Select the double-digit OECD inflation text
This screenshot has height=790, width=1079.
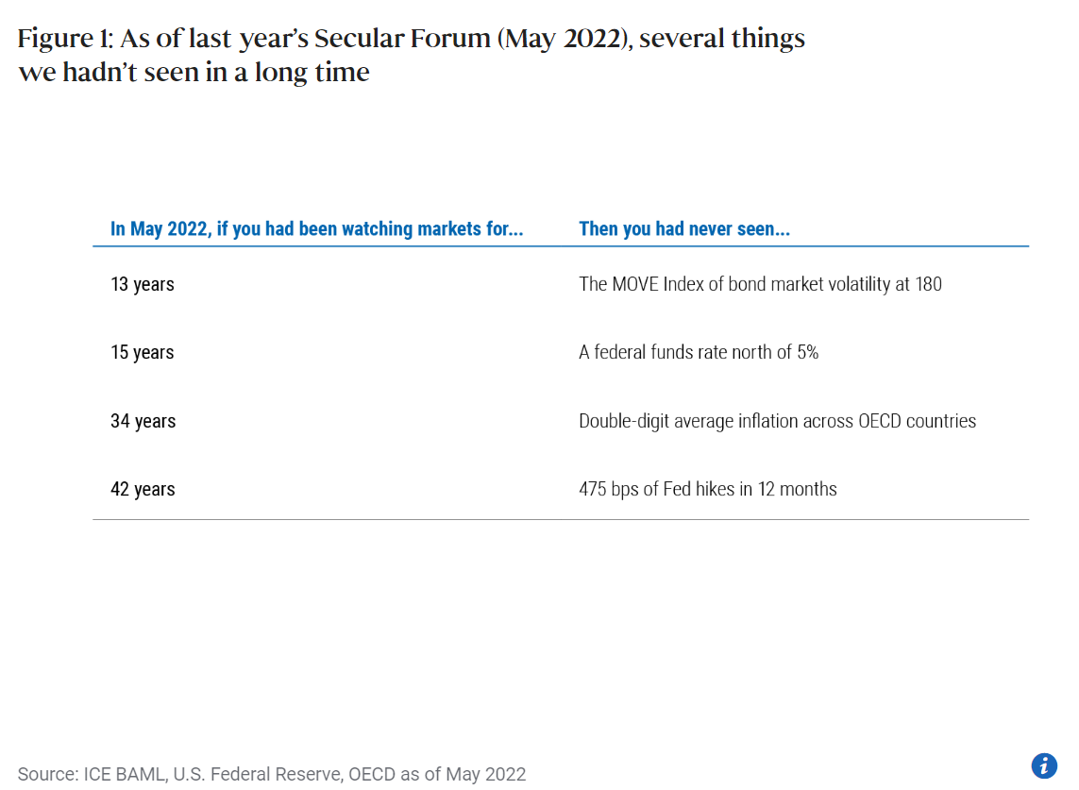point(777,421)
